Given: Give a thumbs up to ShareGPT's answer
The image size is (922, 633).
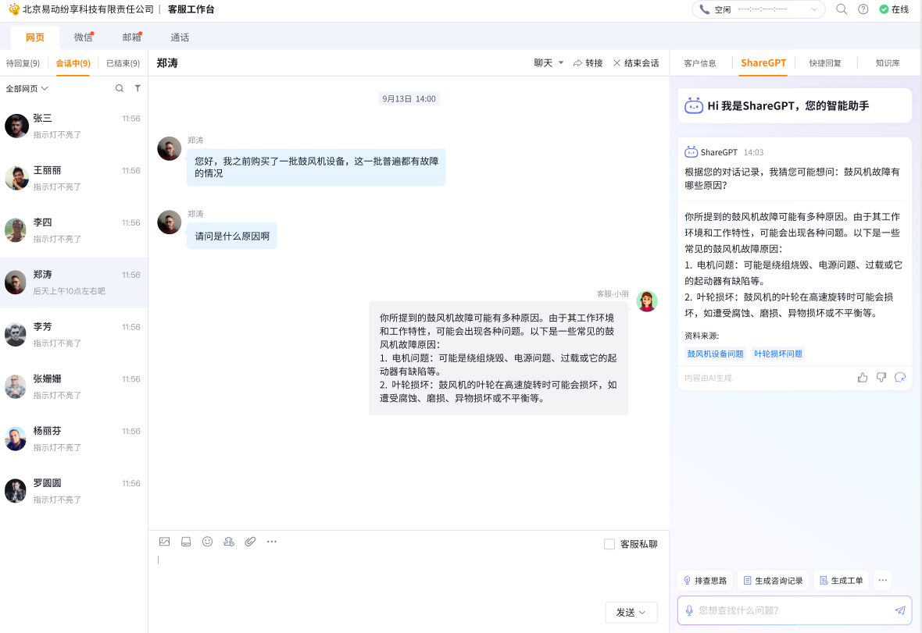Looking at the screenshot, I should tap(862, 377).
